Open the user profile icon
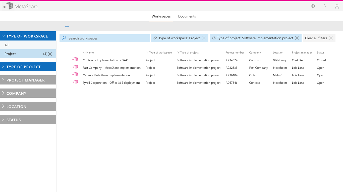 pyautogui.click(x=337, y=6)
